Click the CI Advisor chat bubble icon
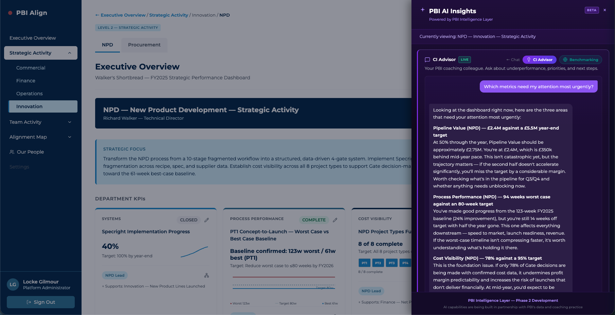615x315 pixels. (427, 60)
